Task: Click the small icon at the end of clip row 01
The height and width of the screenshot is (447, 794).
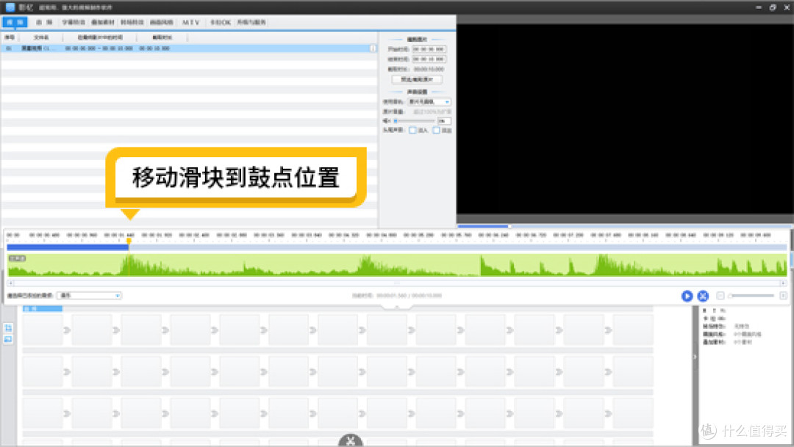Action: [x=373, y=48]
